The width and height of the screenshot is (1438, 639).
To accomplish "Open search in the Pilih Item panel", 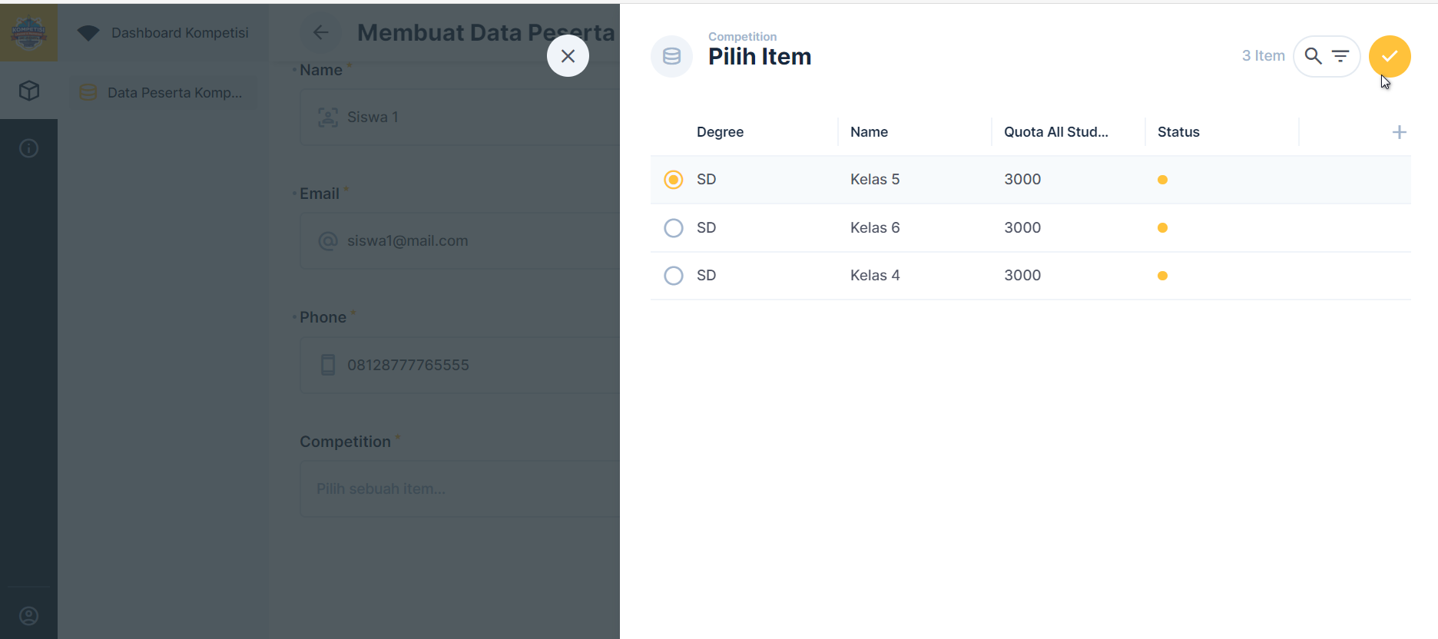I will [x=1314, y=56].
